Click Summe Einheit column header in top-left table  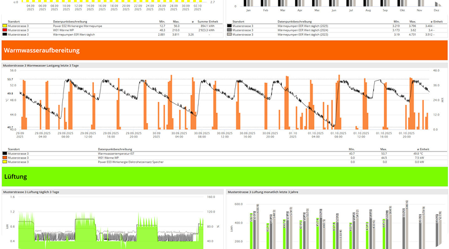(x=208, y=21)
